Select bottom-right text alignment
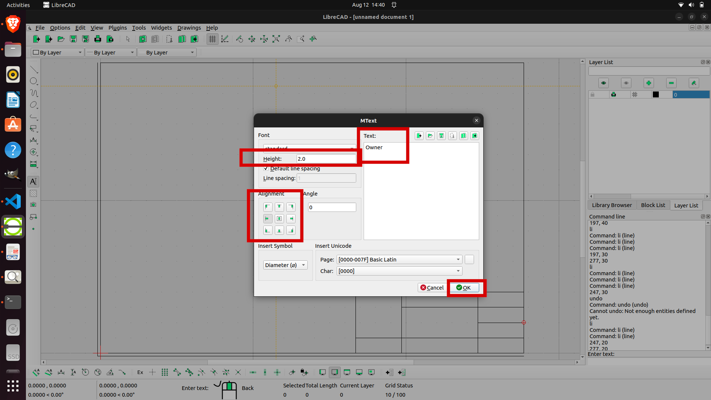Image resolution: width=711 pixels, height=400 pixels. (291, 230)
